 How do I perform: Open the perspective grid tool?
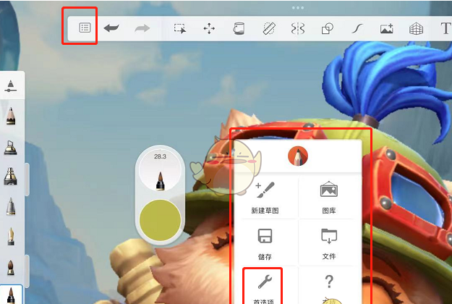(417, 28)
